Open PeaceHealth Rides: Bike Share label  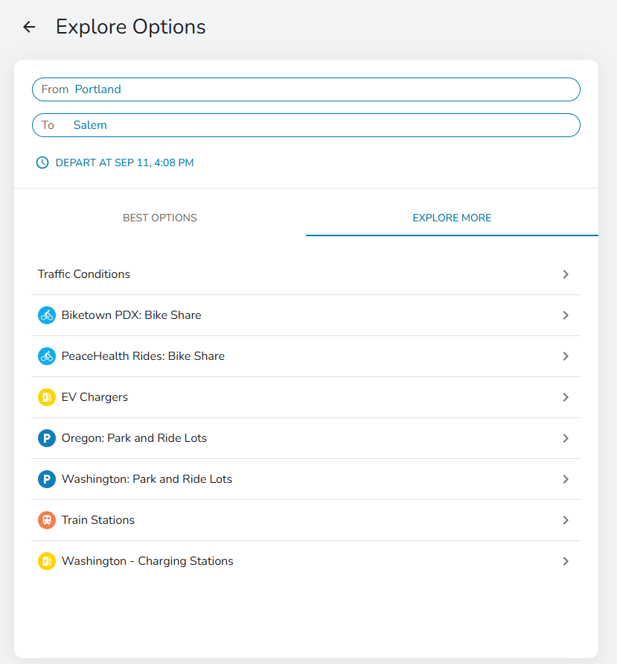(x=143, y=356)
